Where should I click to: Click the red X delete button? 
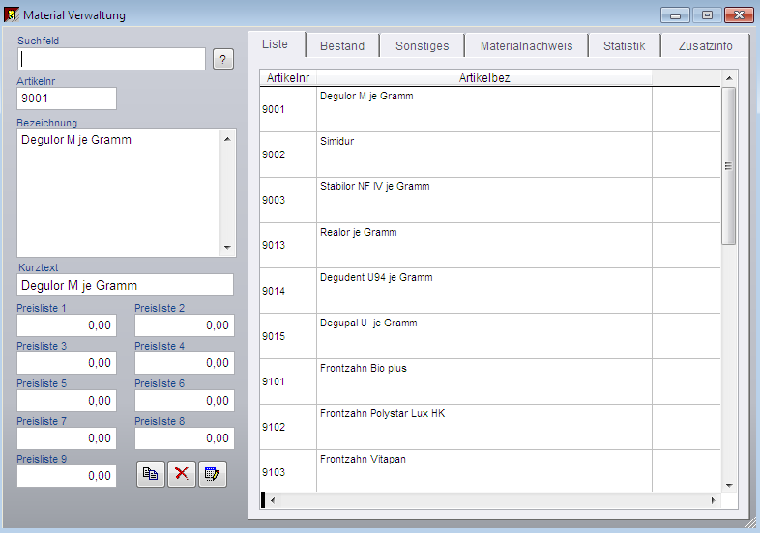pyautogui.click(x=182, y=474)
